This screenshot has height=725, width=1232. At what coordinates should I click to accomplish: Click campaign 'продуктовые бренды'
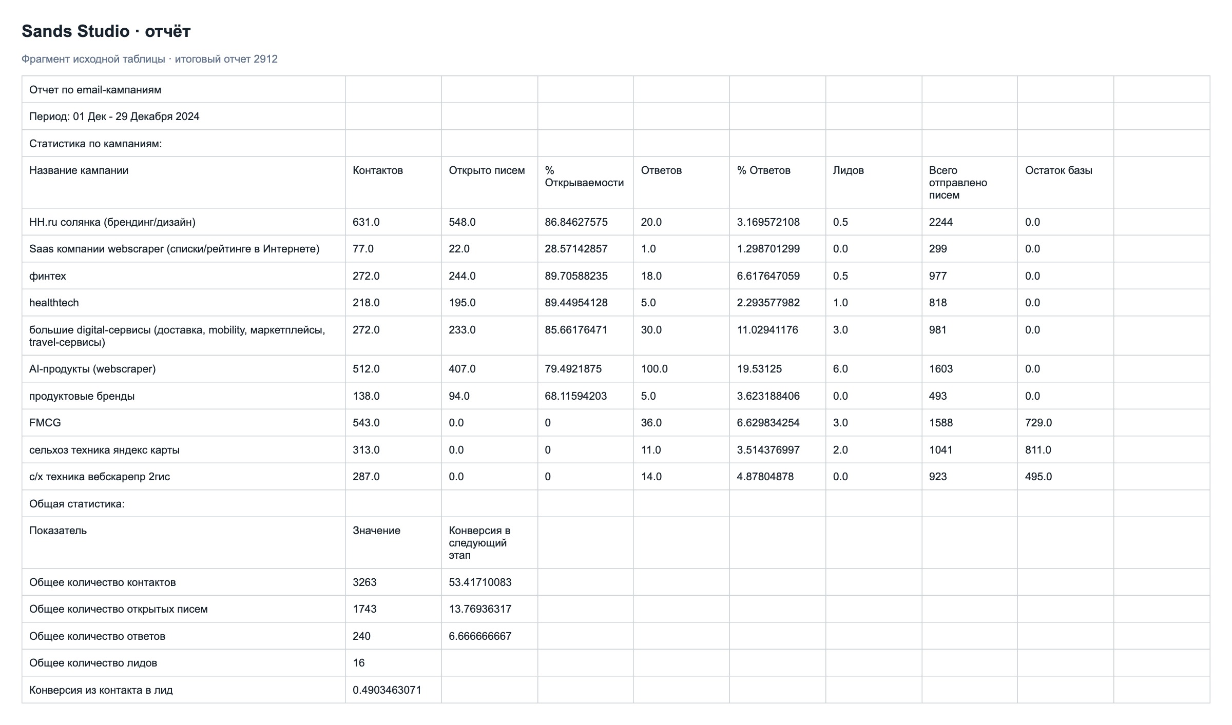[82, 396]
